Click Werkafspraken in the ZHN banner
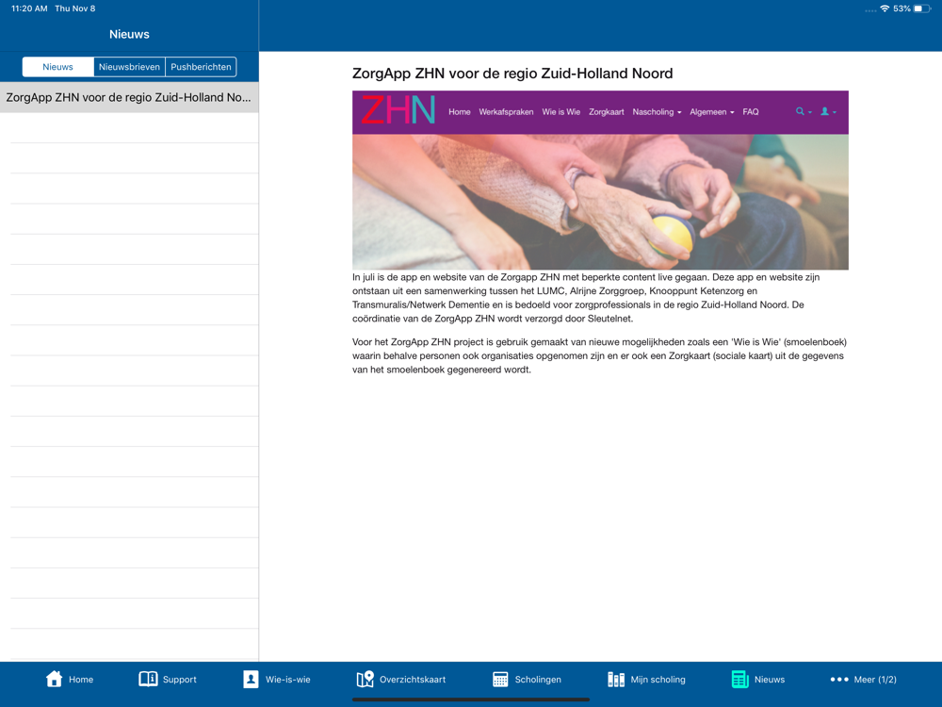 [506, 112]
